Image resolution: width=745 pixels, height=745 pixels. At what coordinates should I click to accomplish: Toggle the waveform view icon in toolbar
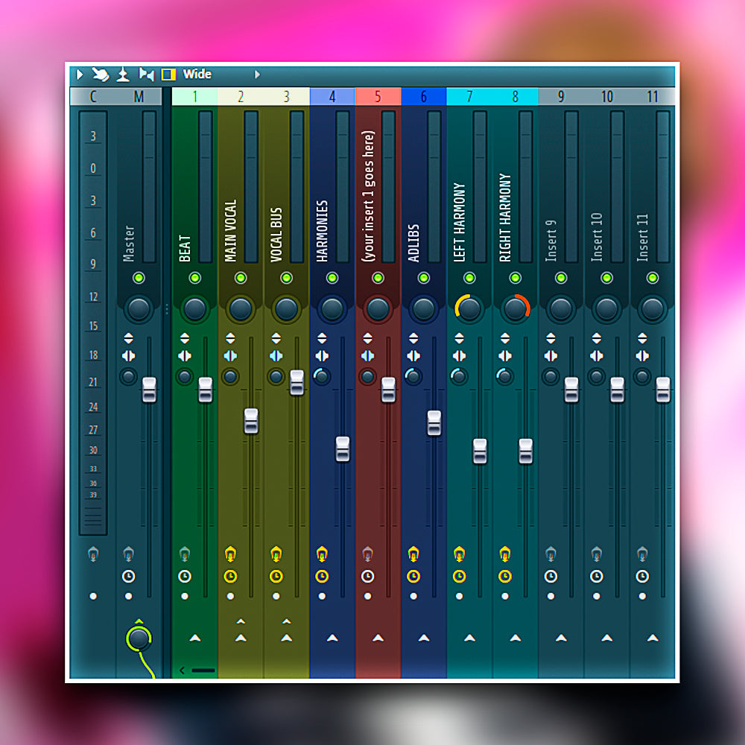click(146, 74)
